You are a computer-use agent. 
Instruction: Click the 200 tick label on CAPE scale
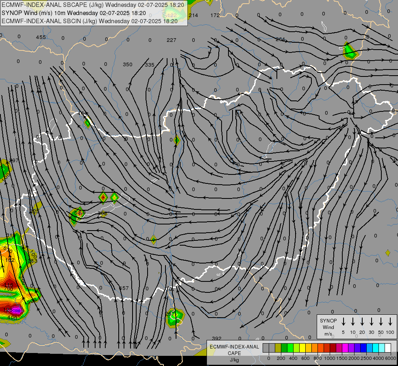click(x=281, y=358)
